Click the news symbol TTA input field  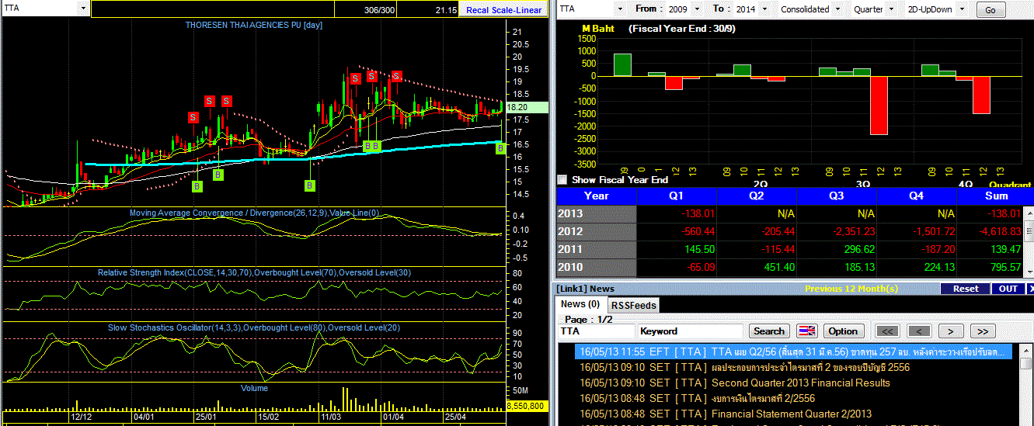pos(596,331)
